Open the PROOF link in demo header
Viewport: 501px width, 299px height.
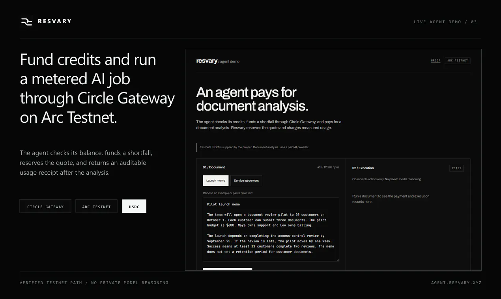[x=436, y=61]
